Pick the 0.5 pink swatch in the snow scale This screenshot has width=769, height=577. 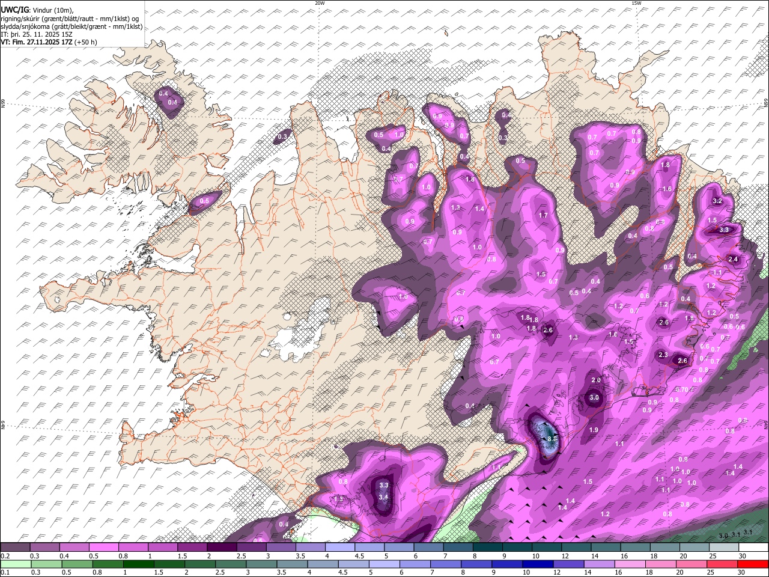[x=103, y=548]
